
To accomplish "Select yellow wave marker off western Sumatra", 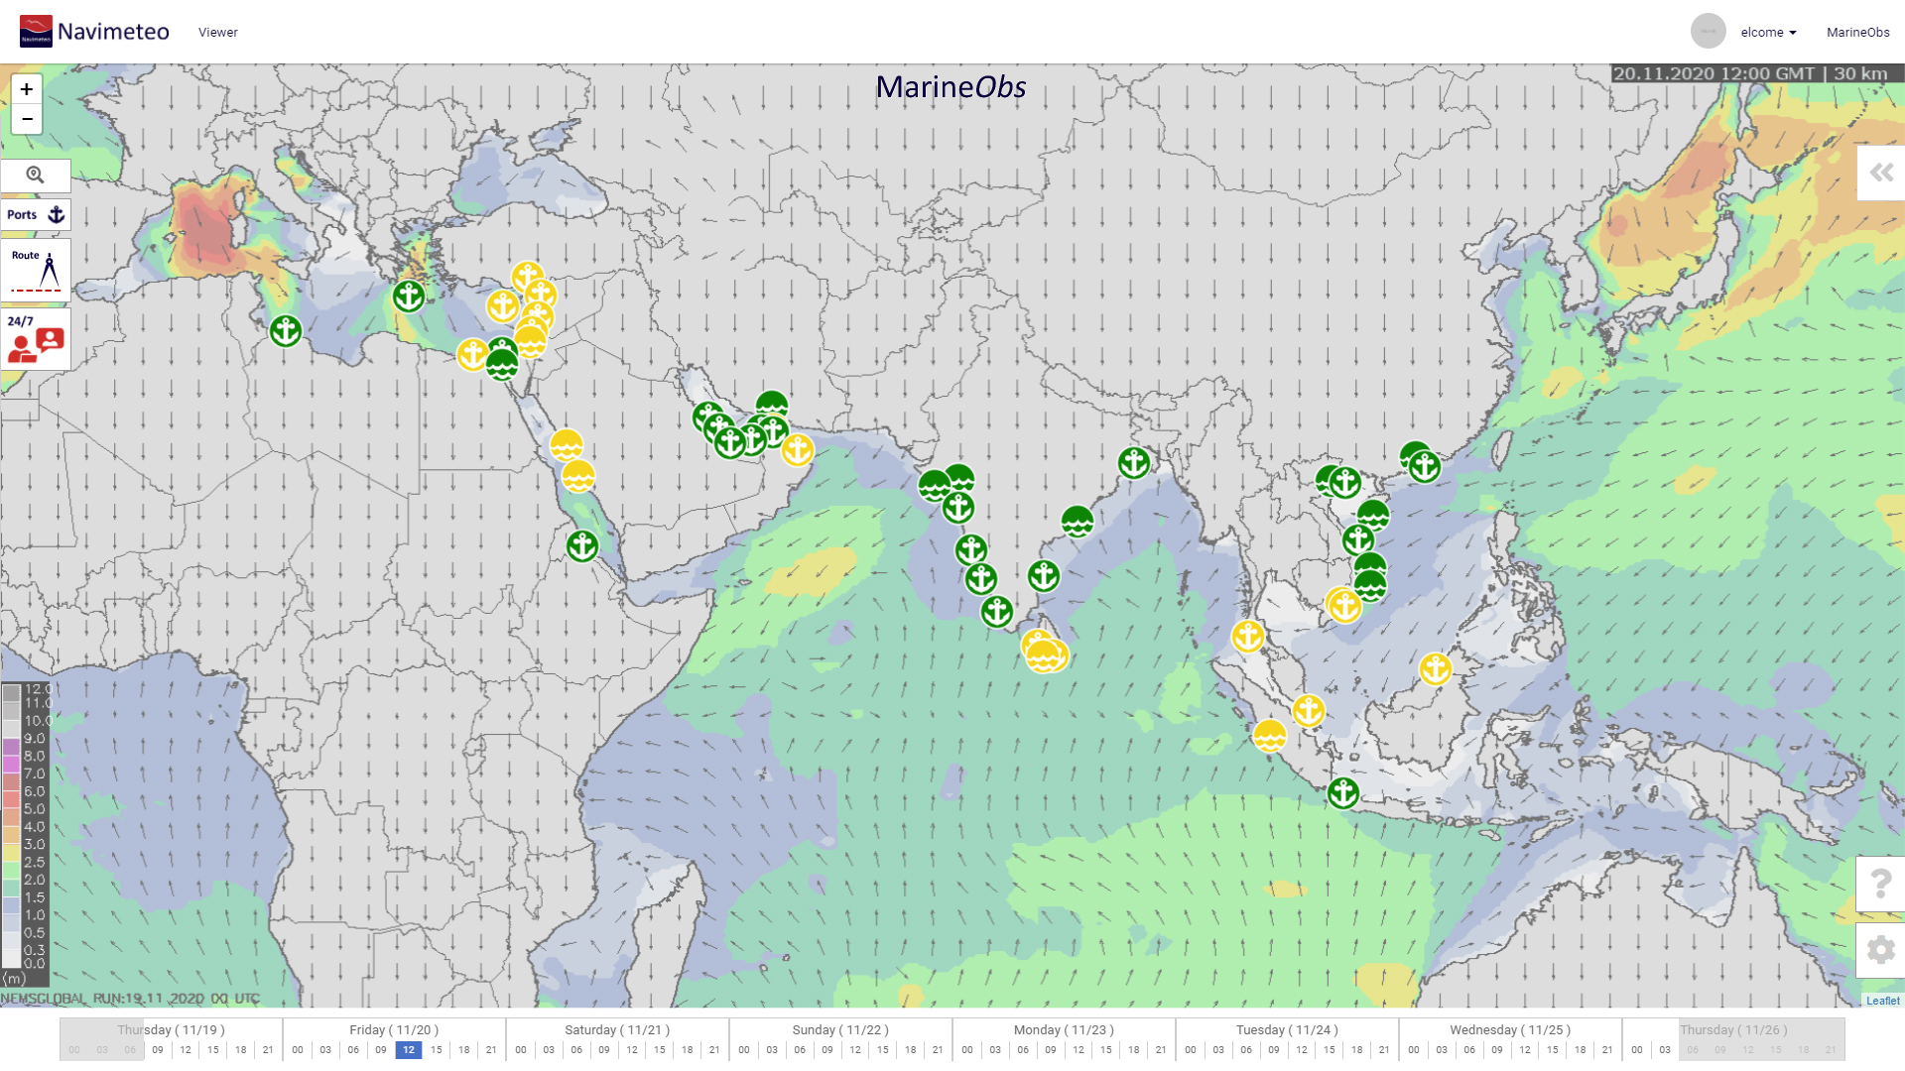I will [x=1270, y=737].
